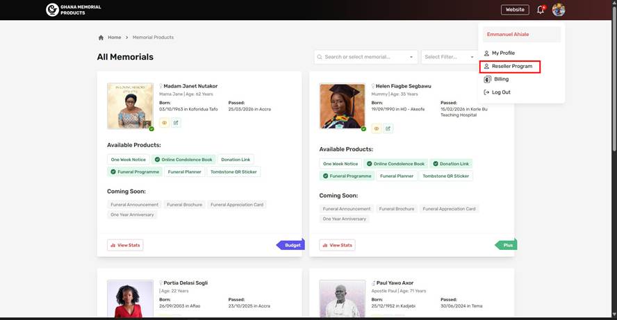This screenshot has height=320, width=617.
Task: View Stats for Madam Janet Nutakor
Action: pyautogui.click(x=125, y=245)
